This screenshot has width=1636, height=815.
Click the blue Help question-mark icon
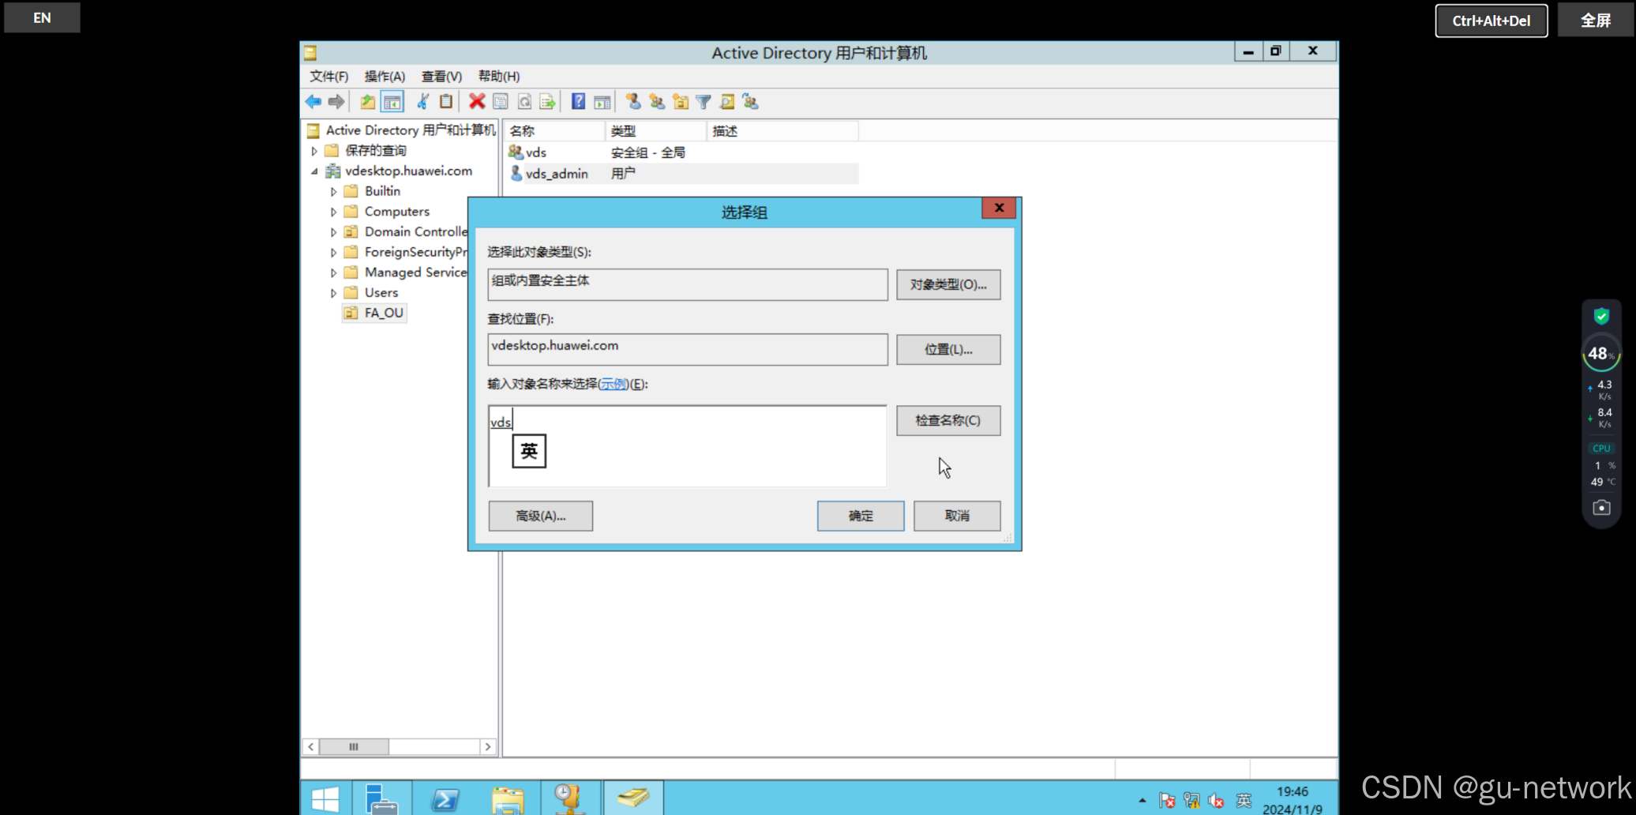tap(579, 102)
